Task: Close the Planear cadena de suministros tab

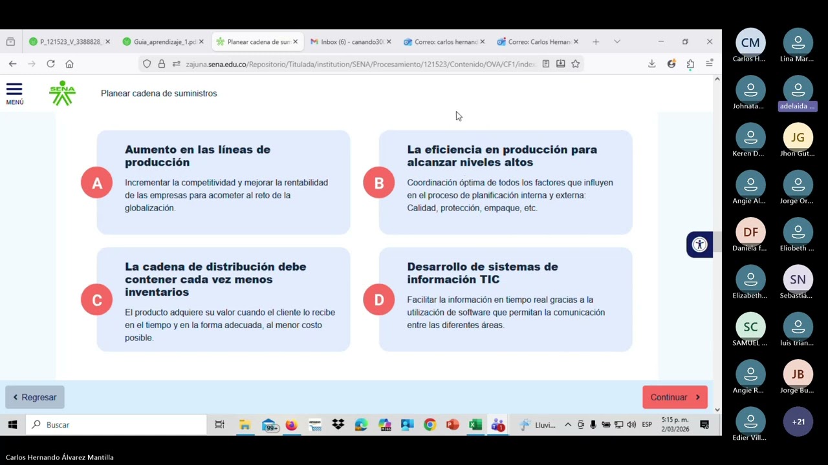Action: 295,41
